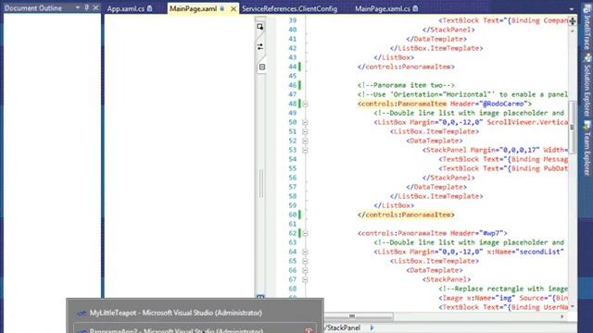Click the Image img Source line 69
Screen dimensions: 593x333
coord(503,298)
